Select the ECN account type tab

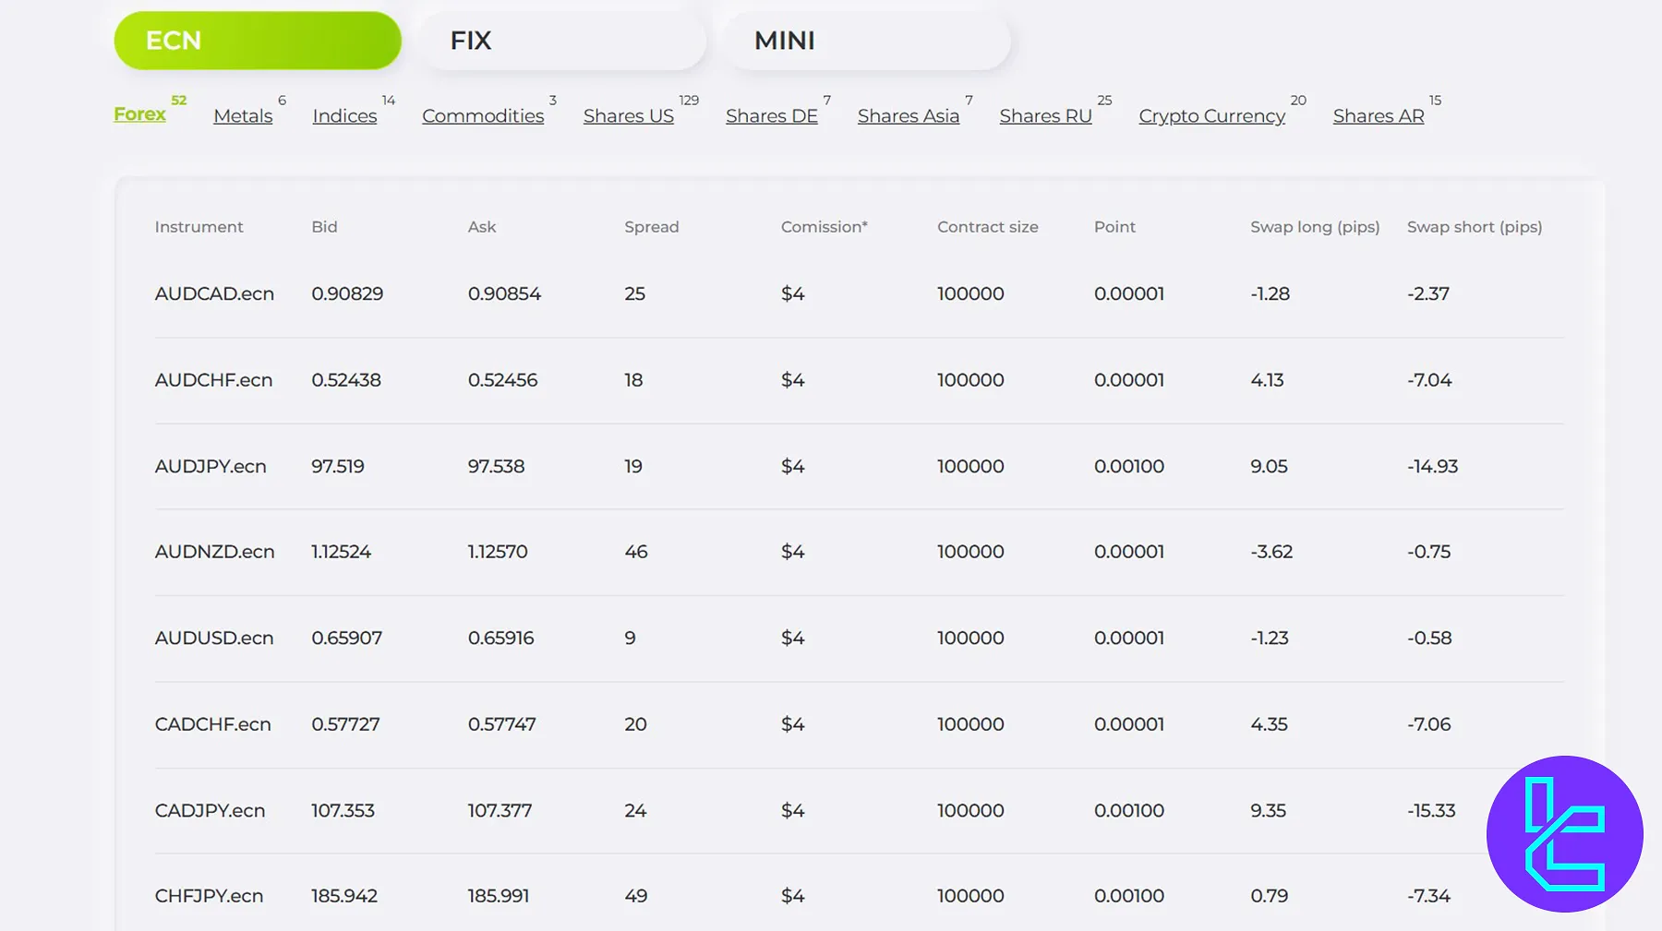[x=258, y=41]
